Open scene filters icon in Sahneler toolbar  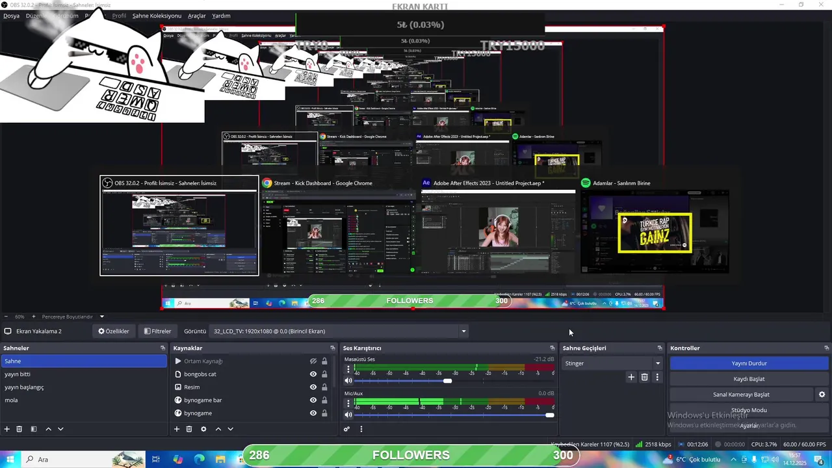pos(34,429)
